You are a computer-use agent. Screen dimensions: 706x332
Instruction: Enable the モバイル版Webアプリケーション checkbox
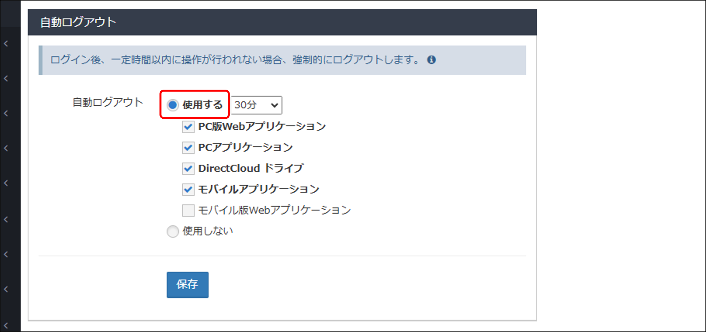click(x=188, y=210)
